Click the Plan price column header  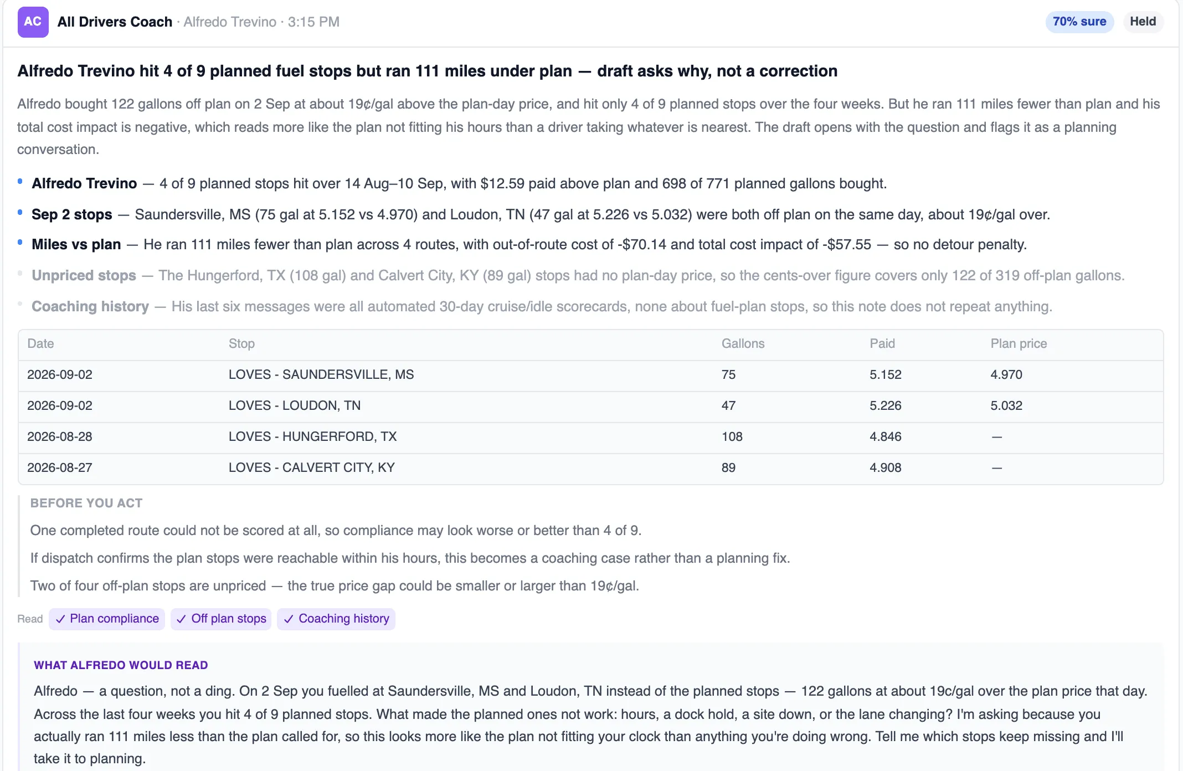(1019, 343)
